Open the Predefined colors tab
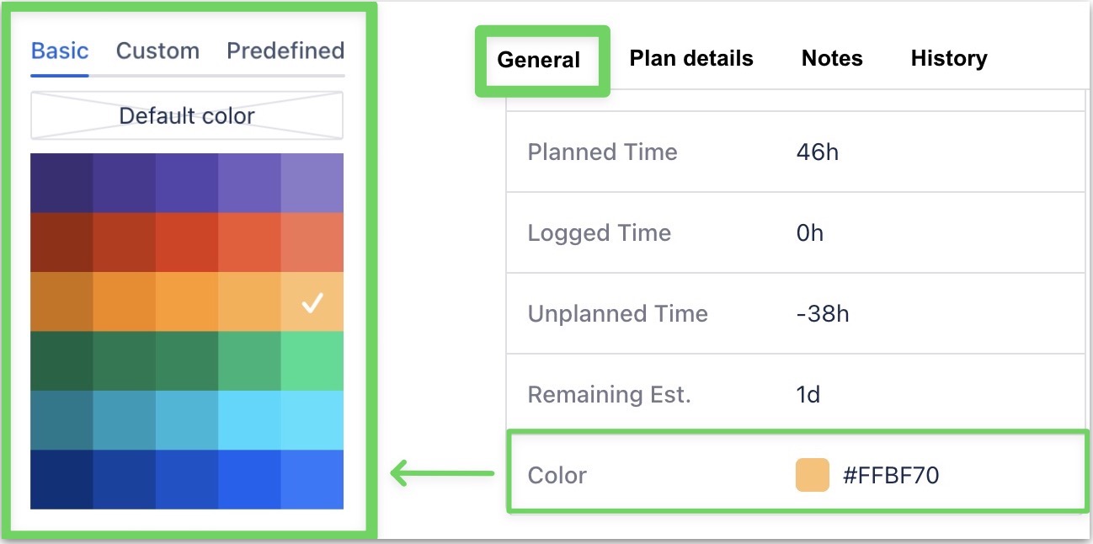The image size is (1093, 544). coord(285,51)
